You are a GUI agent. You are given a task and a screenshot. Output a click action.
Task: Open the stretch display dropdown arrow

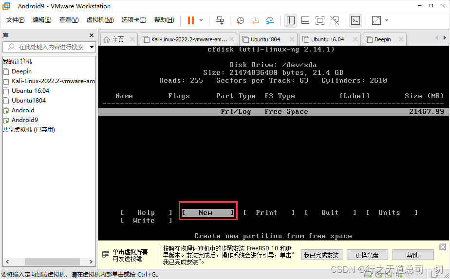[x=387, y=20]
